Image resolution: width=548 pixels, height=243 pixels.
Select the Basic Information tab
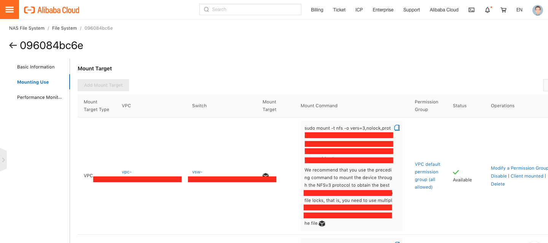pos(36,67)
